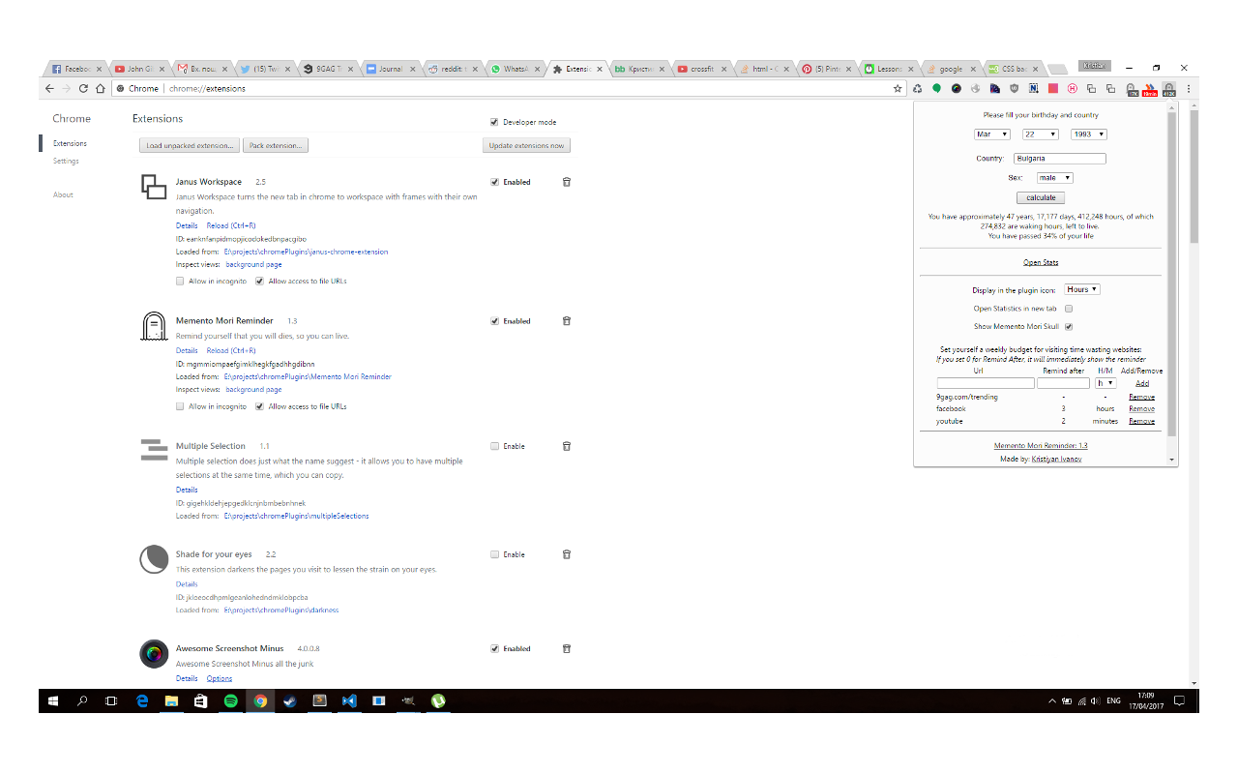The image size is (1238, 774).
Task: Open the green recycle arrows extension icon
Action: 918,88
